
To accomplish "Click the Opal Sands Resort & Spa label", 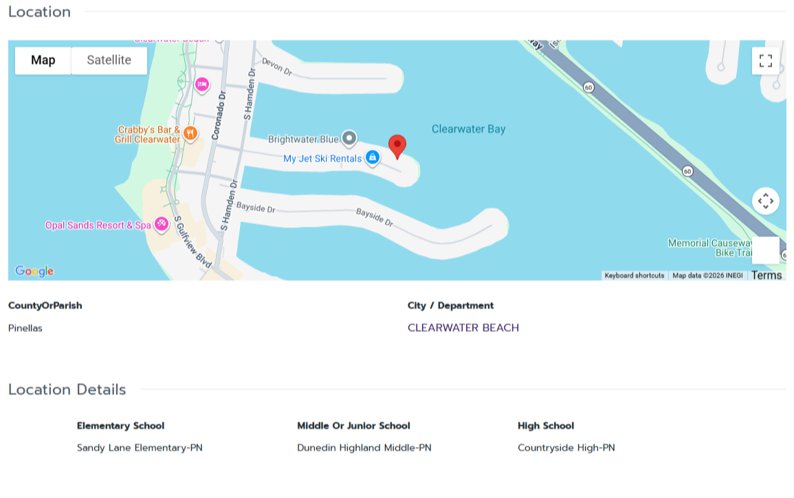I will click(98, 225).
